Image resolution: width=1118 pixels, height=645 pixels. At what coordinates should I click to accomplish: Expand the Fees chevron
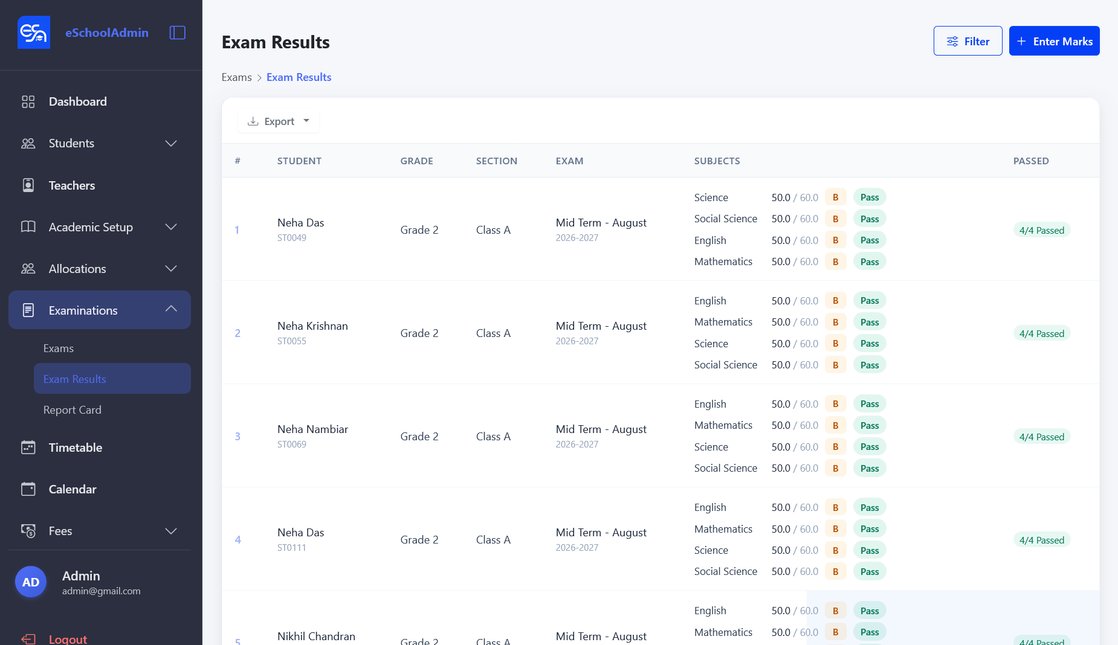[171, 531]
